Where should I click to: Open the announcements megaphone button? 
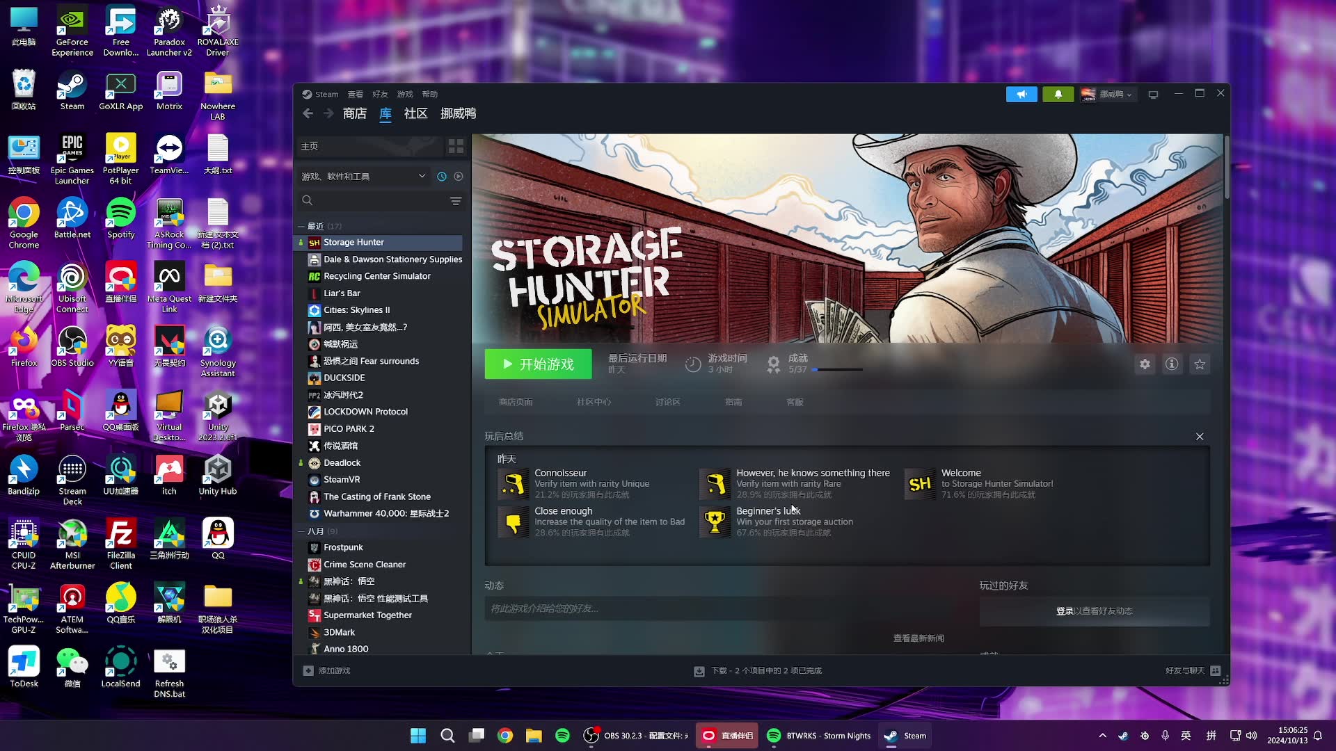point(1021,95)
